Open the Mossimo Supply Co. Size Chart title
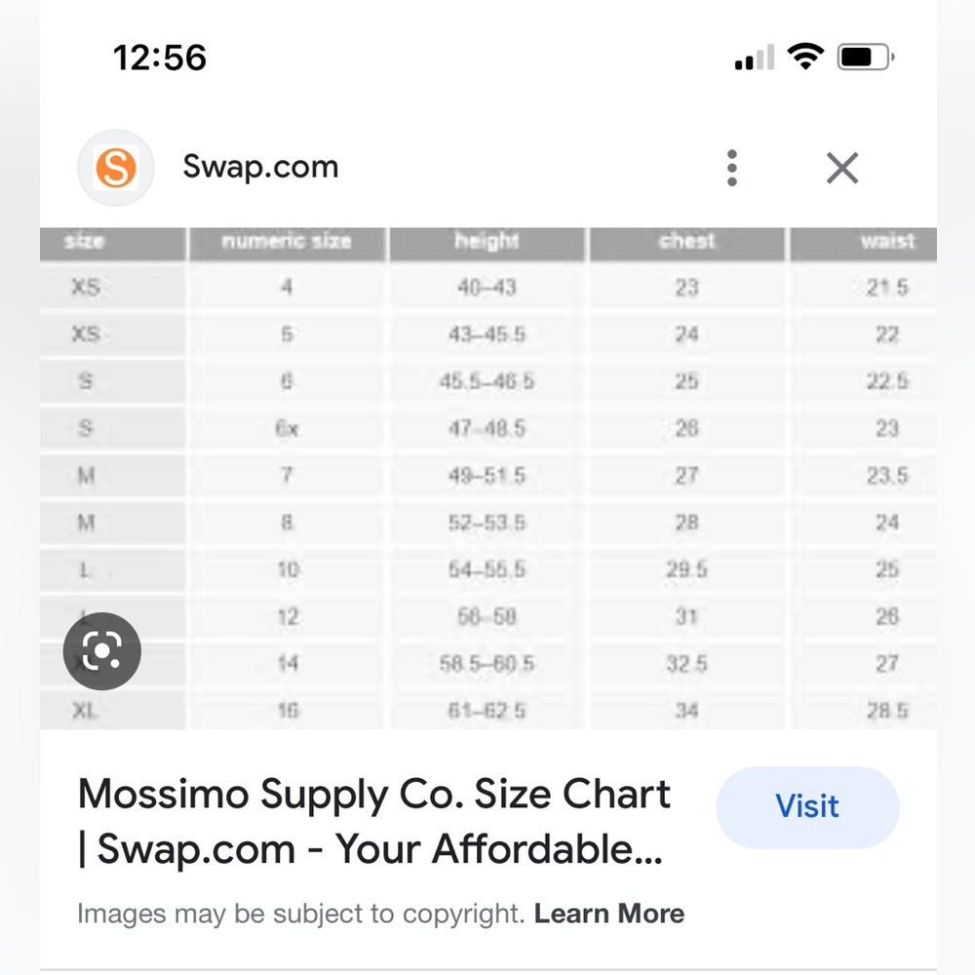This screenshot has height=975, width=975. 374,821
